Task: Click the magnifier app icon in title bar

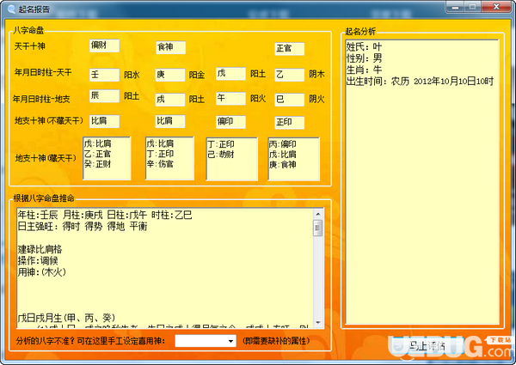Action: pyautogui.click(x=11, y=9)
